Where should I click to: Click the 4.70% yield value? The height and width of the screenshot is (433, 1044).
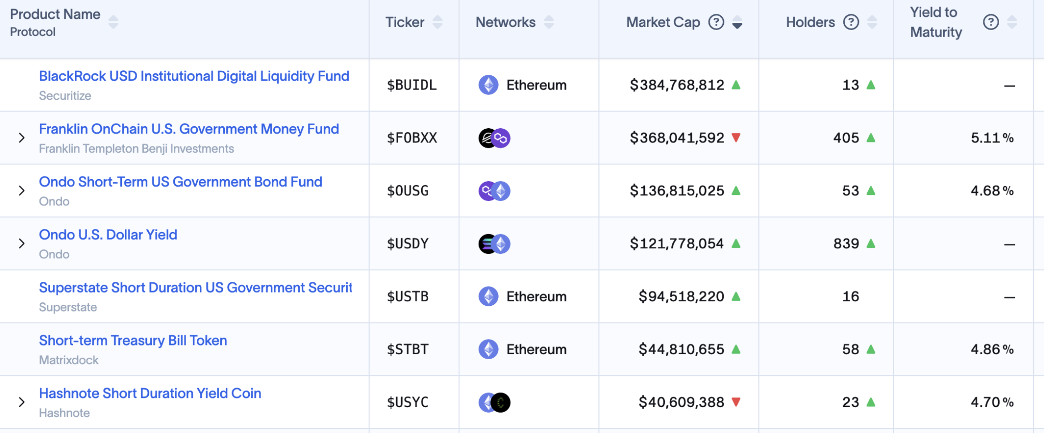coord(993,402)
